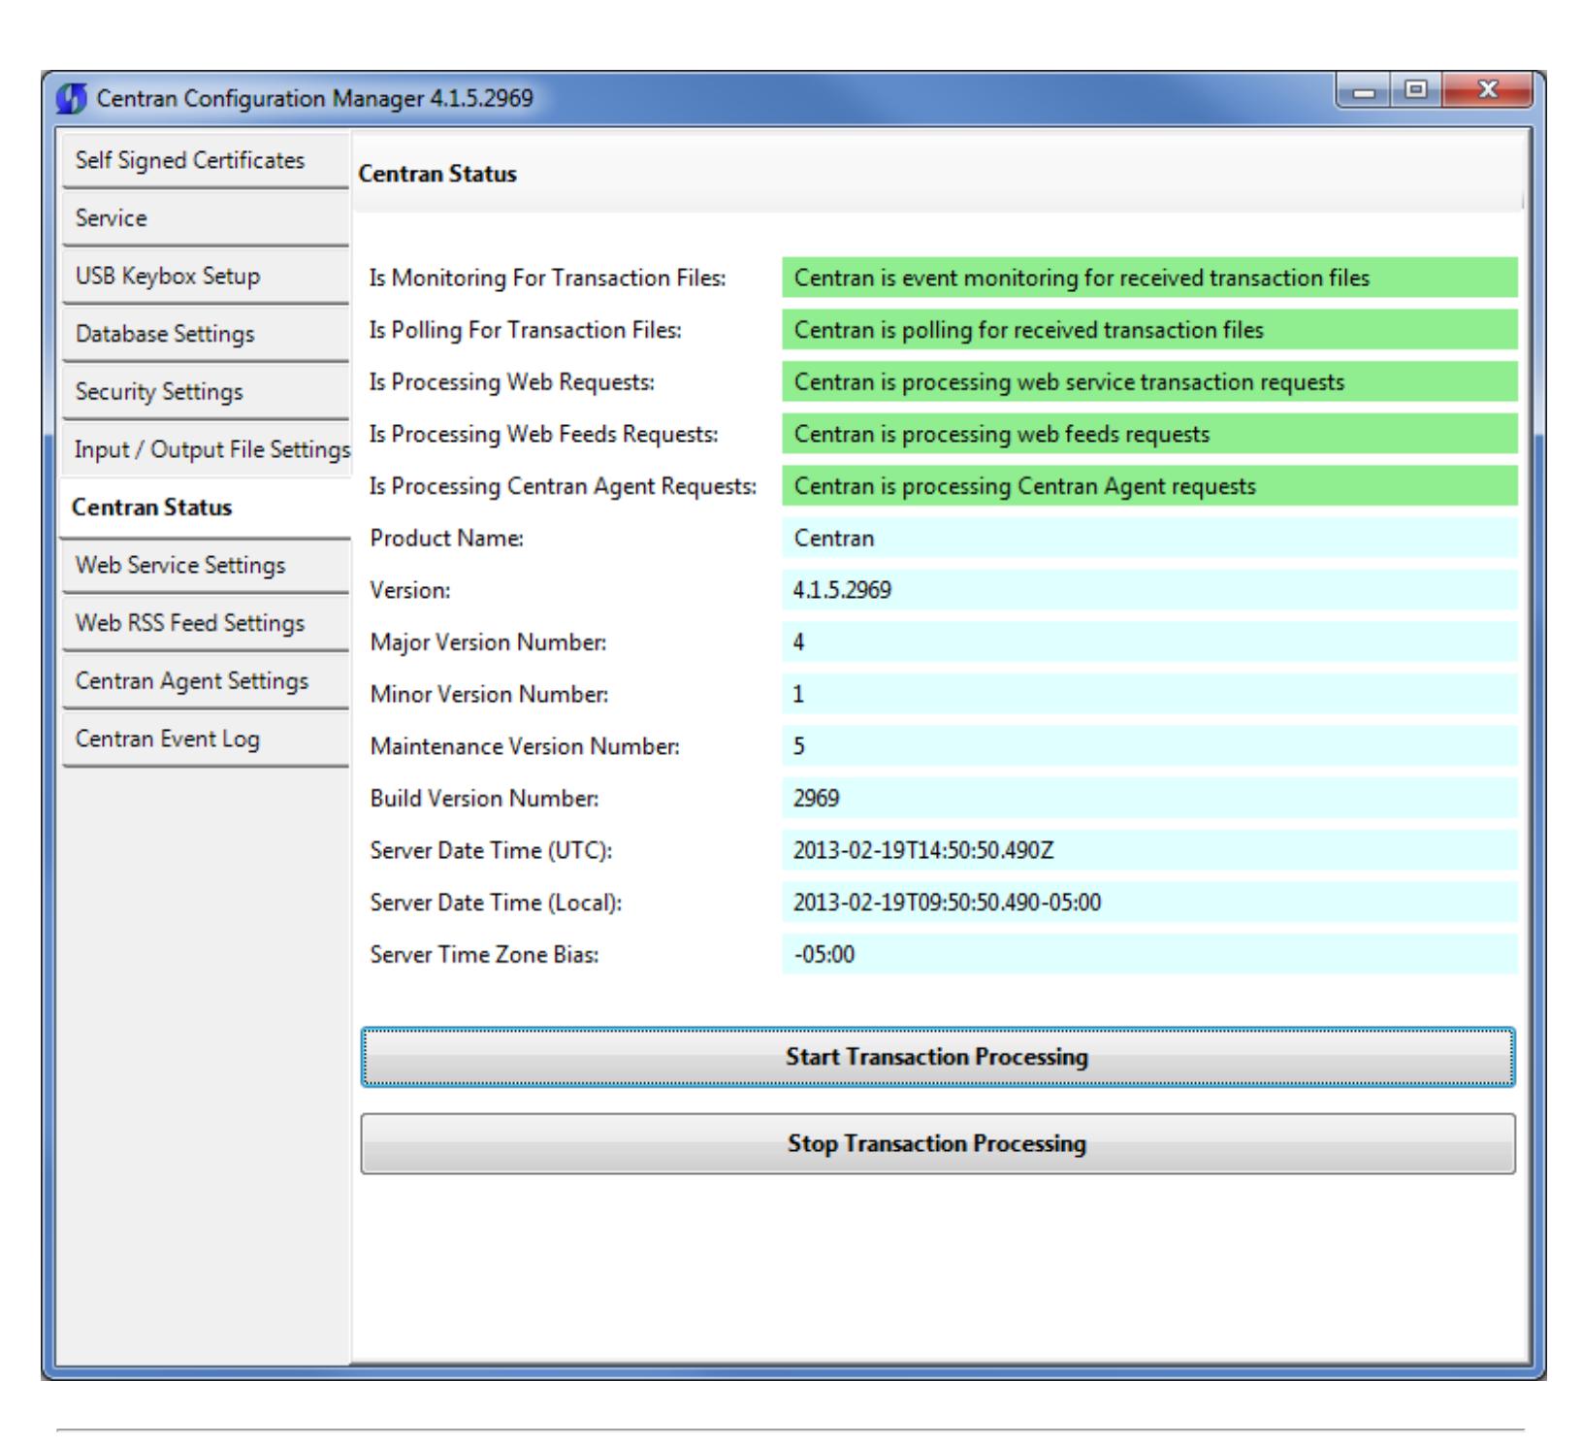Select the Centran Status tab
This screenshot has width=1583, height=1446.
205,508
